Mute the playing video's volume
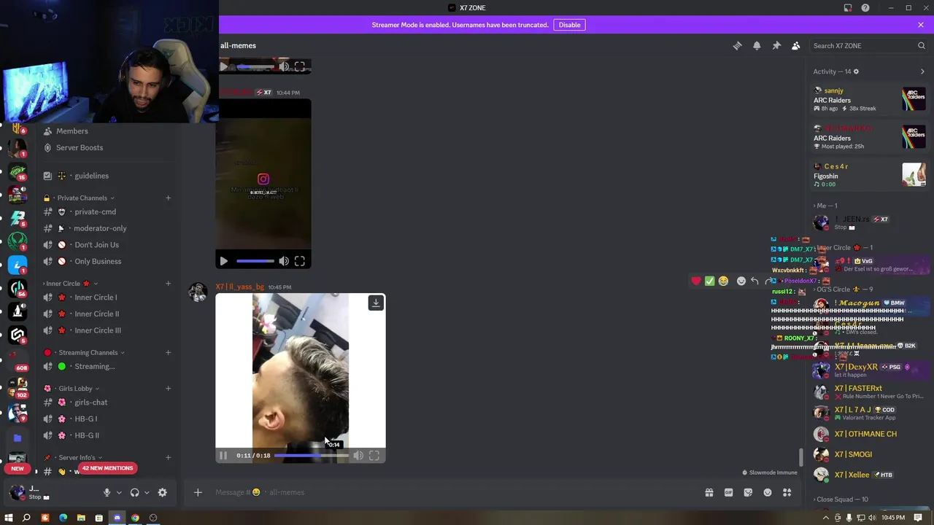934x525 pixels. tap(358, 456)
